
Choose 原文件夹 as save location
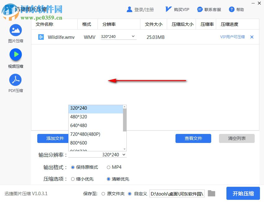103,194
